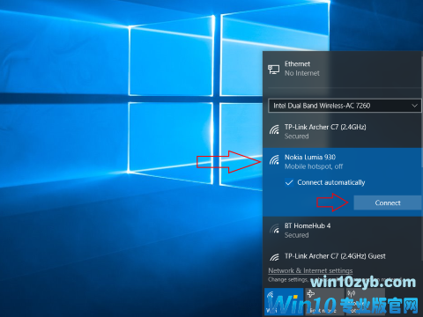423x317 pixels.
Task: Click the adapter dropdown chevron arrow
Action: click(x=414, y=106)
